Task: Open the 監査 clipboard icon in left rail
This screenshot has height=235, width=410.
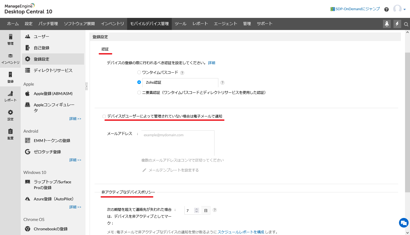Action: click(x=10, y=131)
